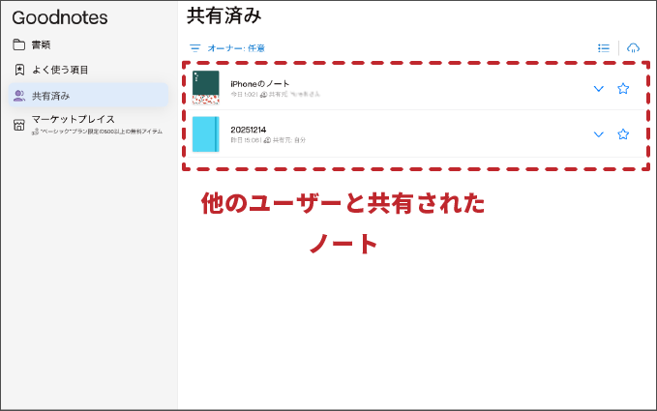The height and width of the screenshot is (411, 657).
Task: Click the folder icon beside 書類
Action: click(x=18, y=44)
